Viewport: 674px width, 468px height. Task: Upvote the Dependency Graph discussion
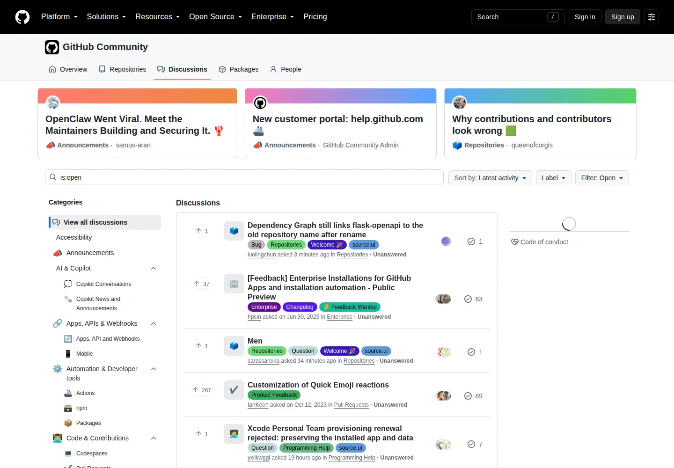pos(202,231)
